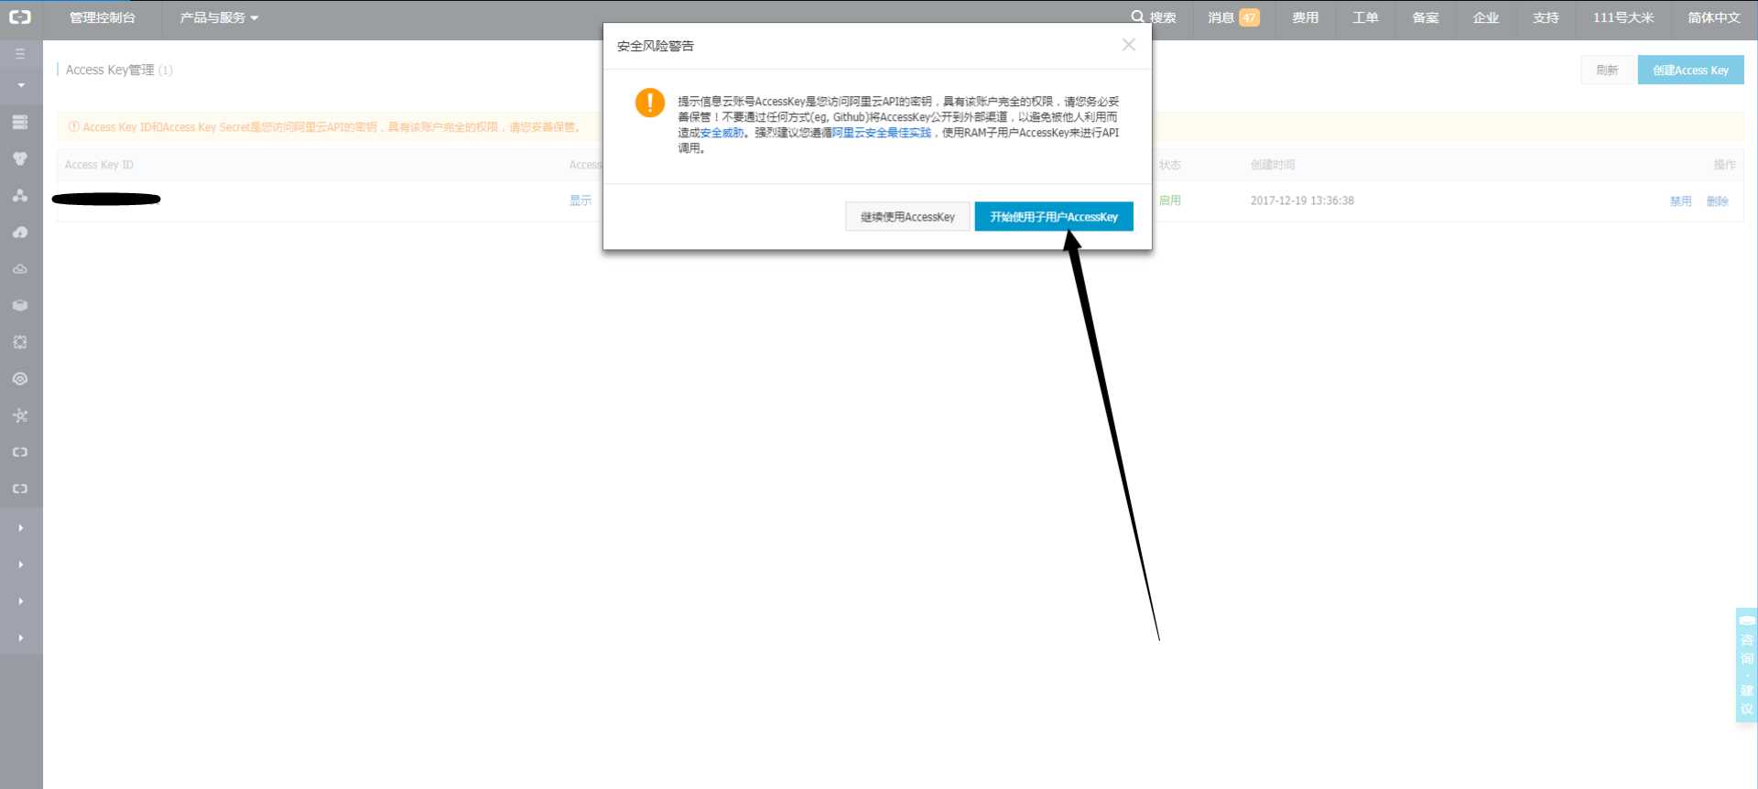
Task: Open the 企业 menu
Action: [1486, 17]
